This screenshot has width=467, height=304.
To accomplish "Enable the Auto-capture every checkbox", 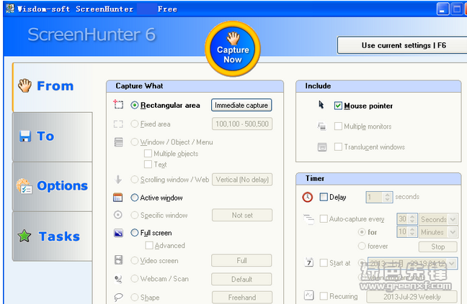I will [x=324, y=218].
